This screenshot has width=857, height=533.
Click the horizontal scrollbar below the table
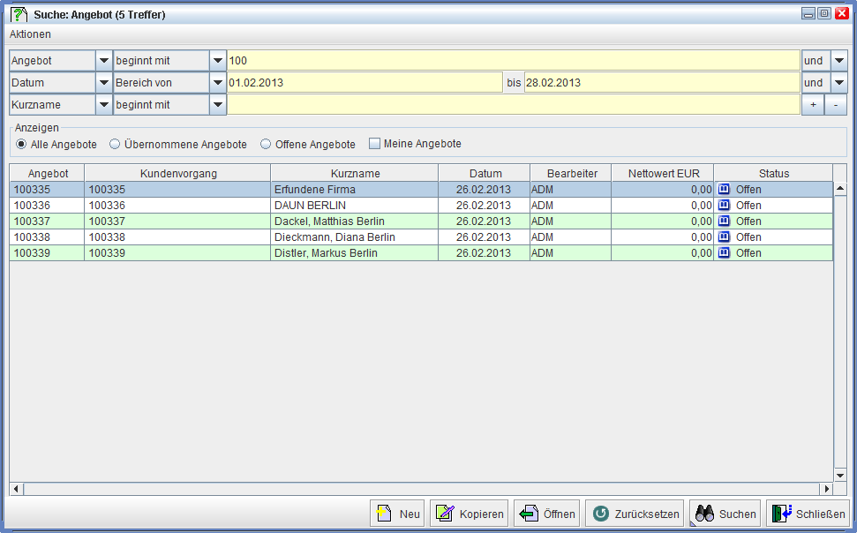click(421, 489)
